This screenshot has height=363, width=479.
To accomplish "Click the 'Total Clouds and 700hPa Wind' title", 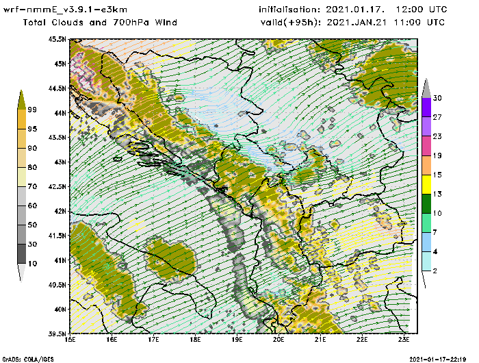I will 100,23.
